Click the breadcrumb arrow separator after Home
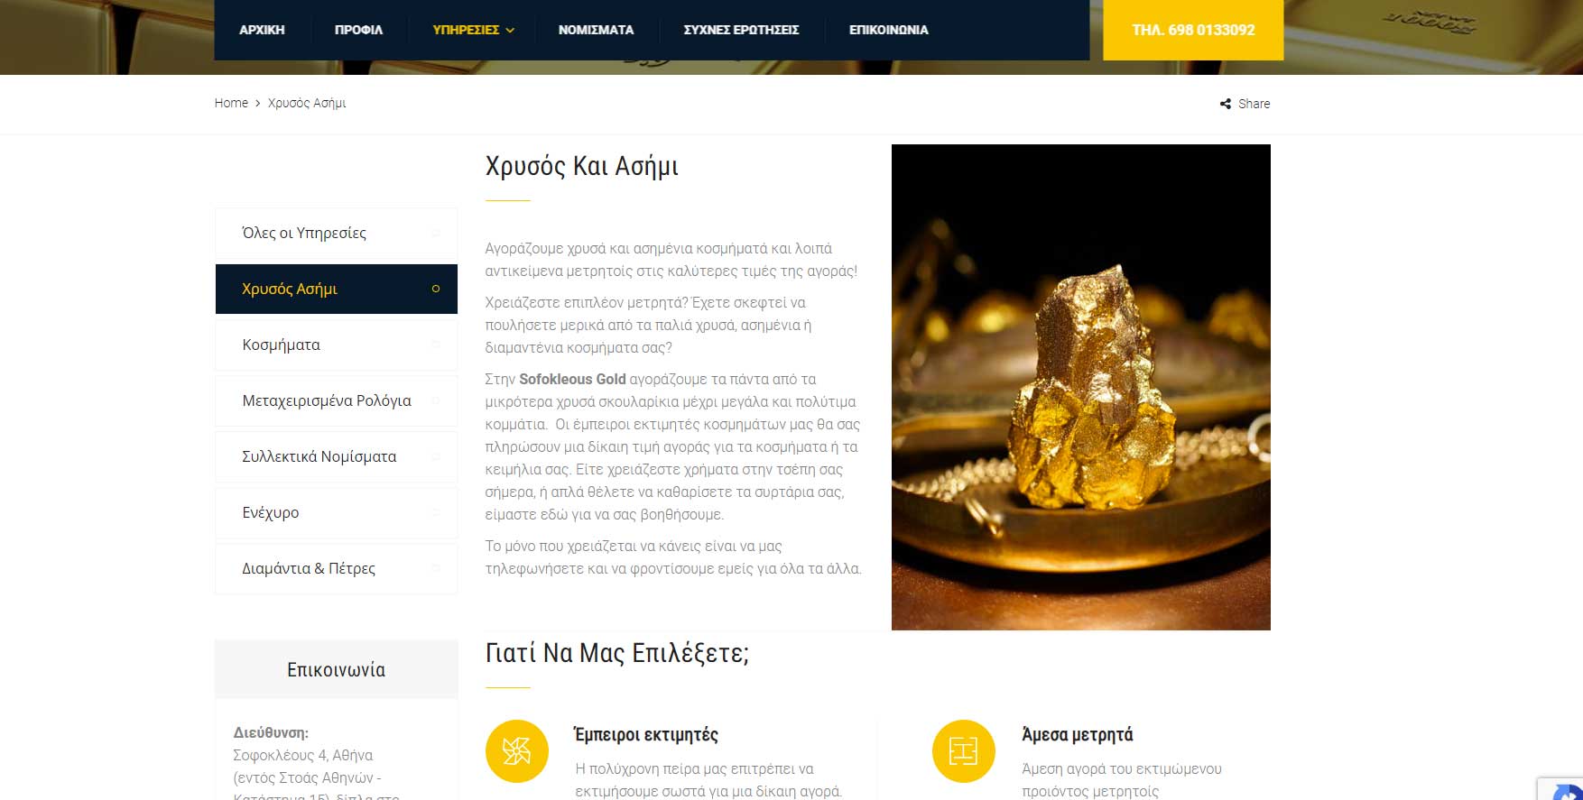This screenshot has width=1583, height=800. point(258,104)
